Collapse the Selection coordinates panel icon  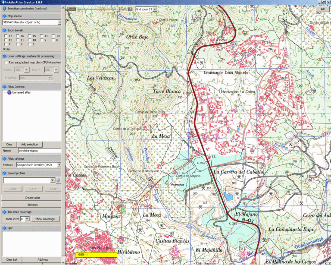4,9
